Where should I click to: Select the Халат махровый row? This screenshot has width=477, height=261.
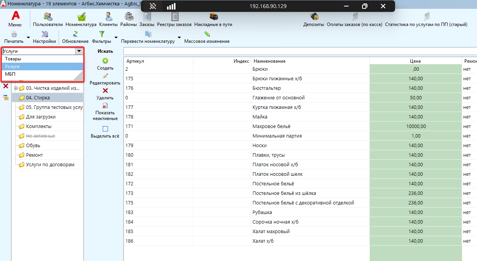(x=300, y=232)
